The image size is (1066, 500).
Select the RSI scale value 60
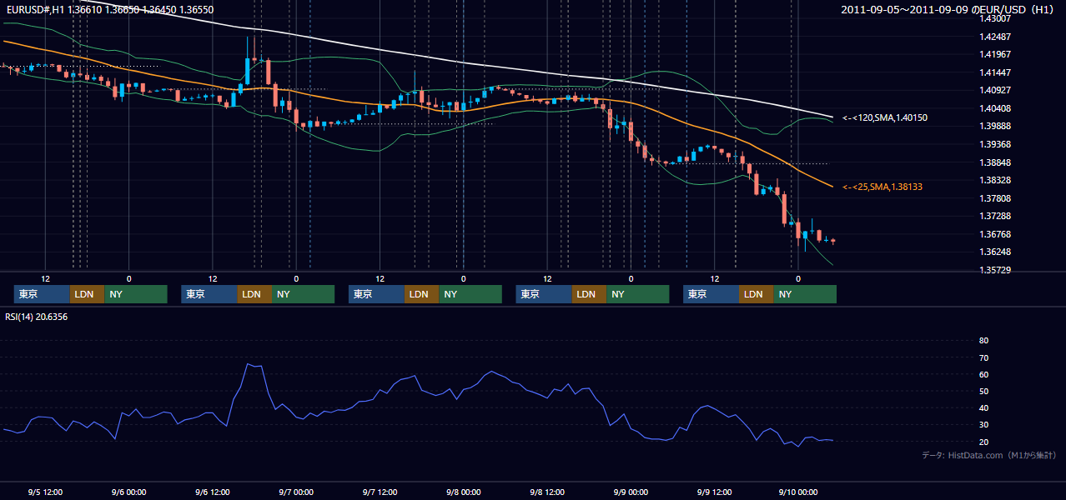(983, 375)
